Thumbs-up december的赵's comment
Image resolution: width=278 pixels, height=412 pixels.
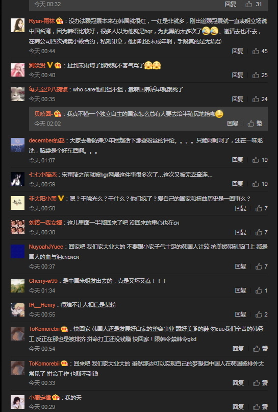[260, 160]
